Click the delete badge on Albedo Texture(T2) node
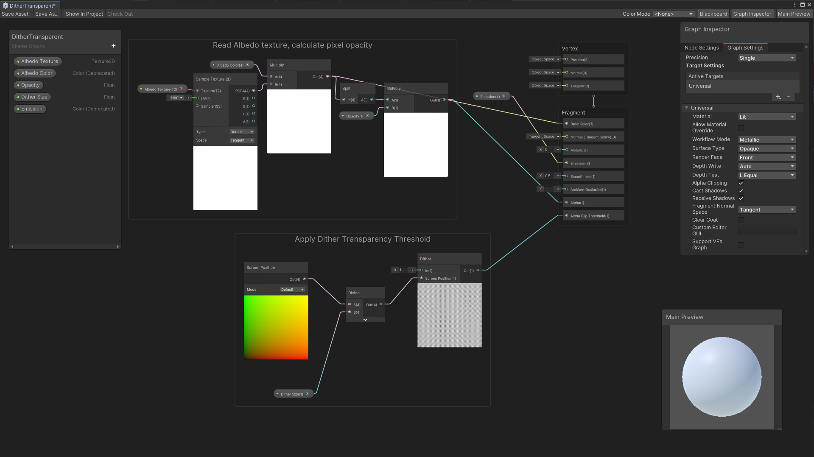814x457 pixels. (181, 89)
